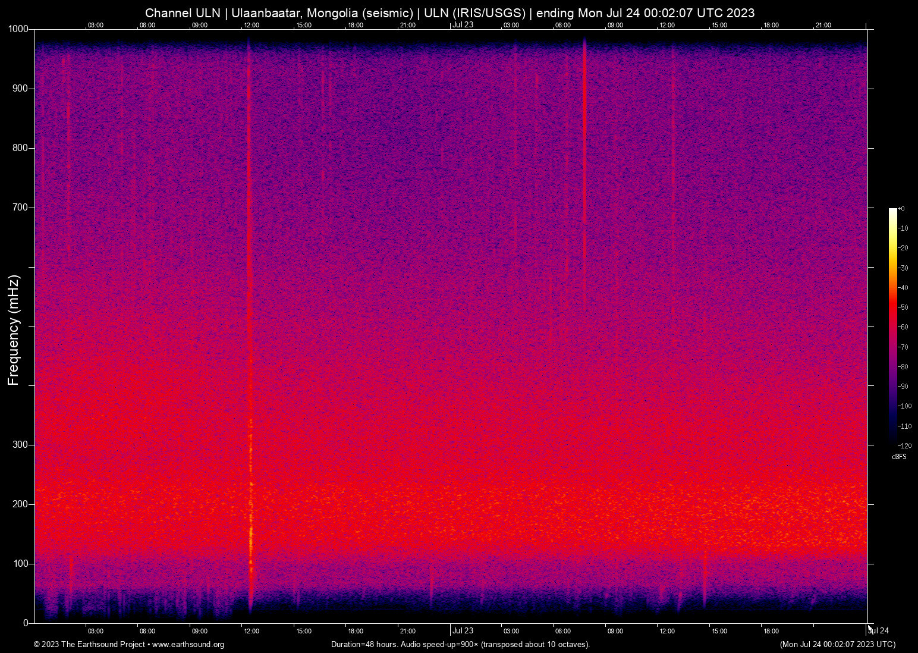Click the spectrogram title for Channel ULN
Screen dimensions: 918x653
pos(449,13)
